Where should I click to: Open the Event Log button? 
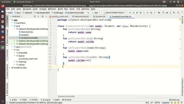click(x=174, y=100)
